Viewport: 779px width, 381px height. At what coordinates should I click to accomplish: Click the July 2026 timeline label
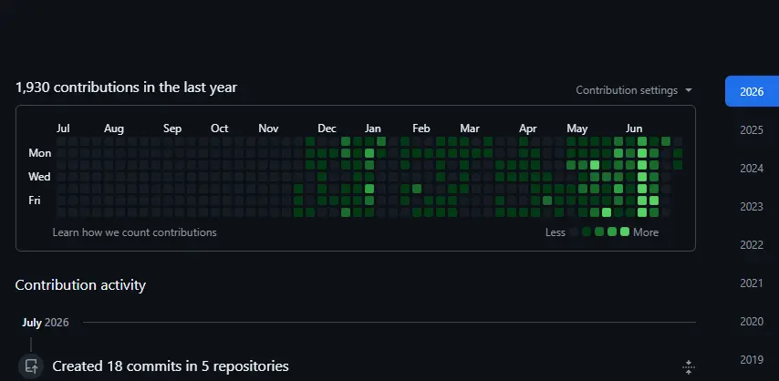(x=46, y=323)
